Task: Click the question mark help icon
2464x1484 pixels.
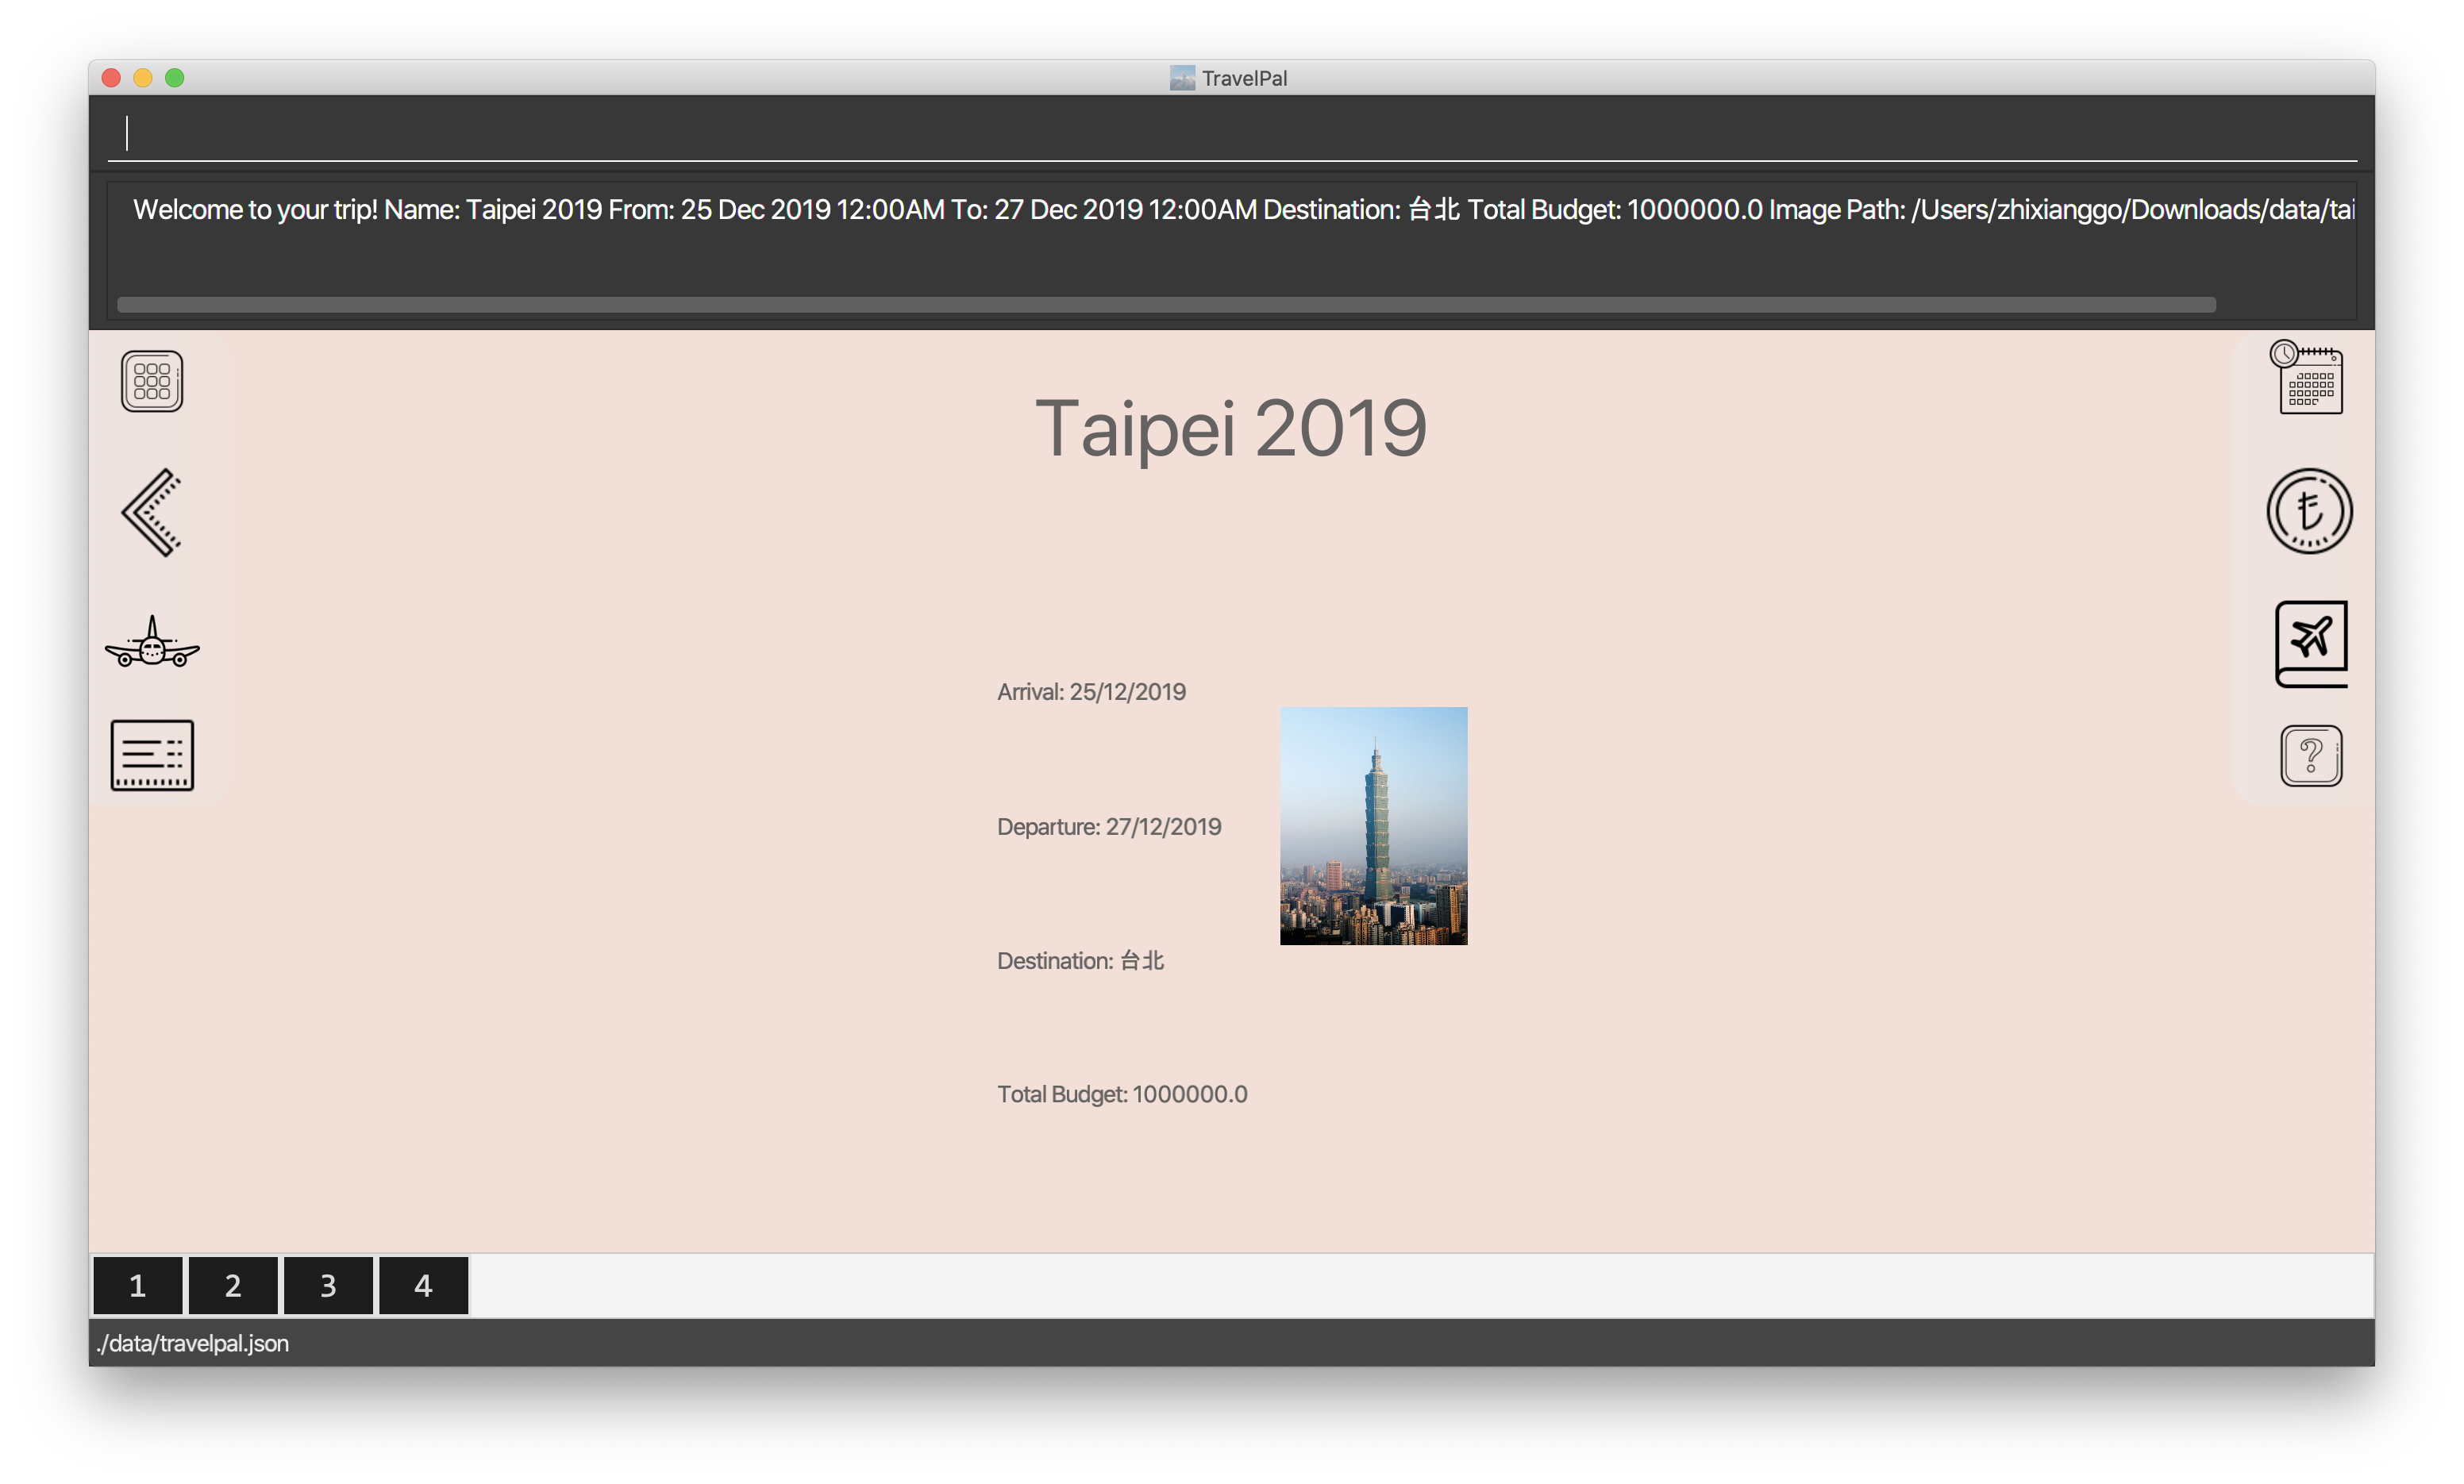Action: (x=2311, y=756)
